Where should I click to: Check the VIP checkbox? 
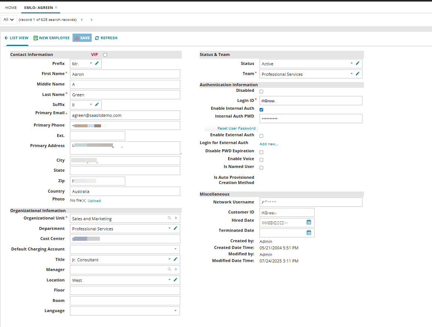105,54
